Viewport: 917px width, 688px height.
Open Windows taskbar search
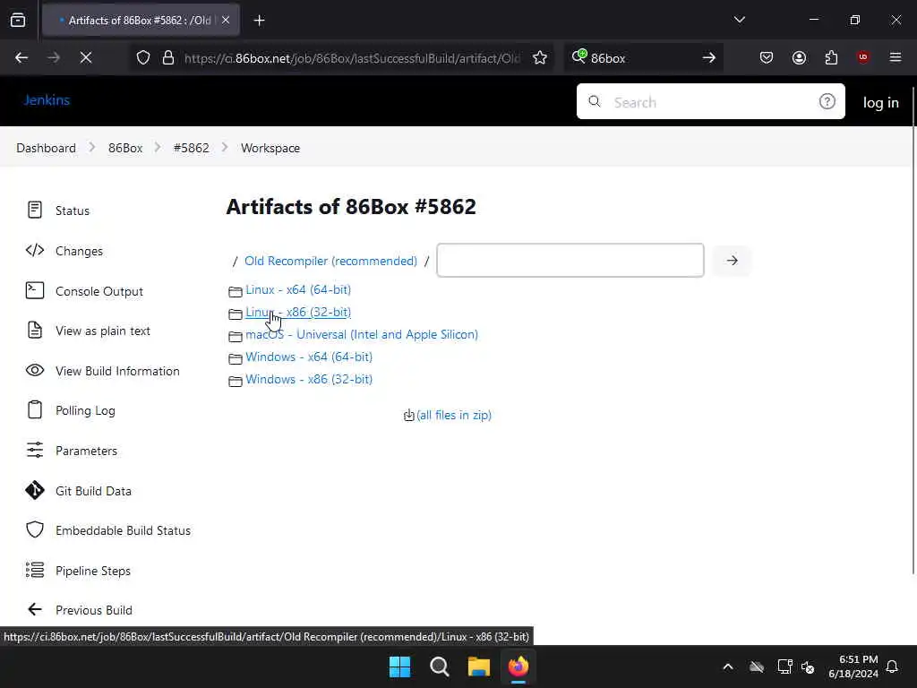[439, 666]
